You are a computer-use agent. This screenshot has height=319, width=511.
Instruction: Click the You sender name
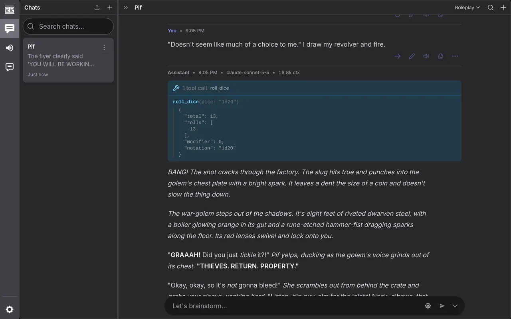pyautogui.click(x=172, y=31)
